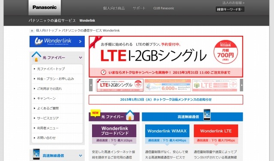Select the LTE gift box carousel thumbnail
The width and height of the screenshot is (274, 161).
click(215, 85)
